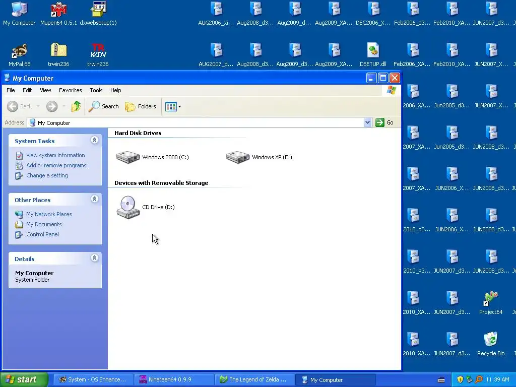Open the File menu
Screen dimensions: 516x387
click(11, 90)
